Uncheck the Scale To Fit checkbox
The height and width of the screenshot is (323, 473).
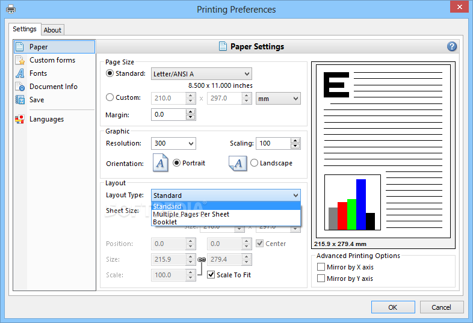click(211, 275)
